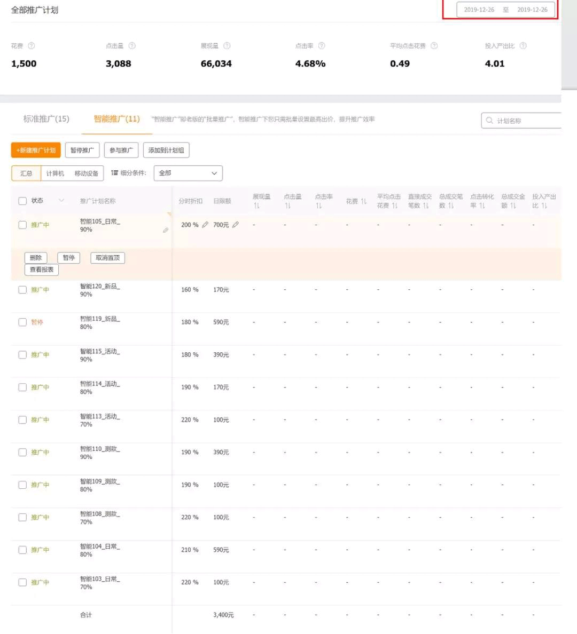Image resolution: width=577 pixels, height=634 pixels.
Task: Tick checkbox for 智能120_新品 plan
Action: coord(22,290)
